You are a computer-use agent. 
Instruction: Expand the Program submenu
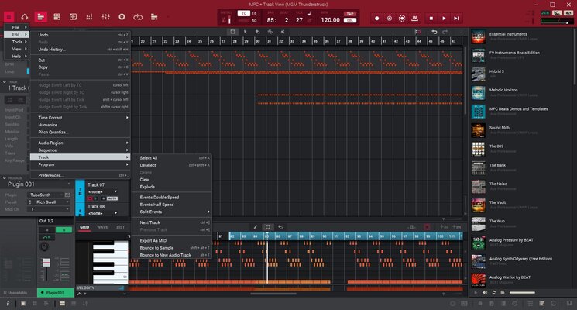81,164
